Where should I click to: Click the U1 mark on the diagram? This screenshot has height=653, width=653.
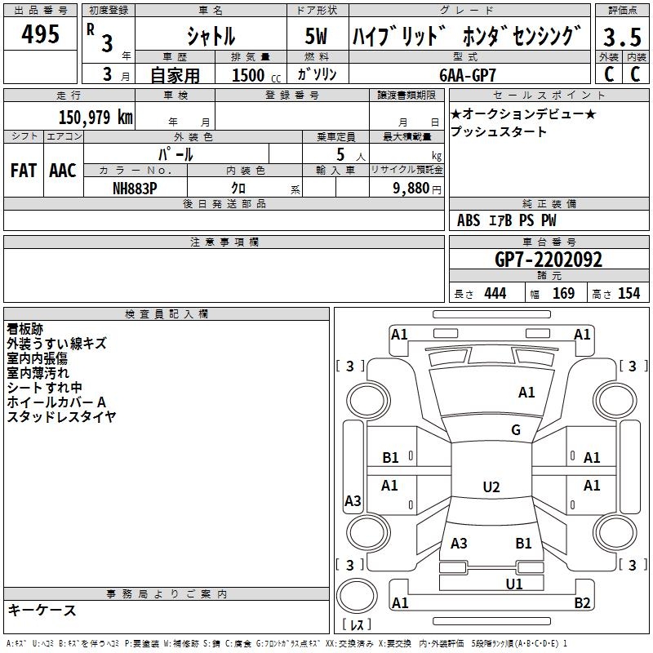(514, 584)
